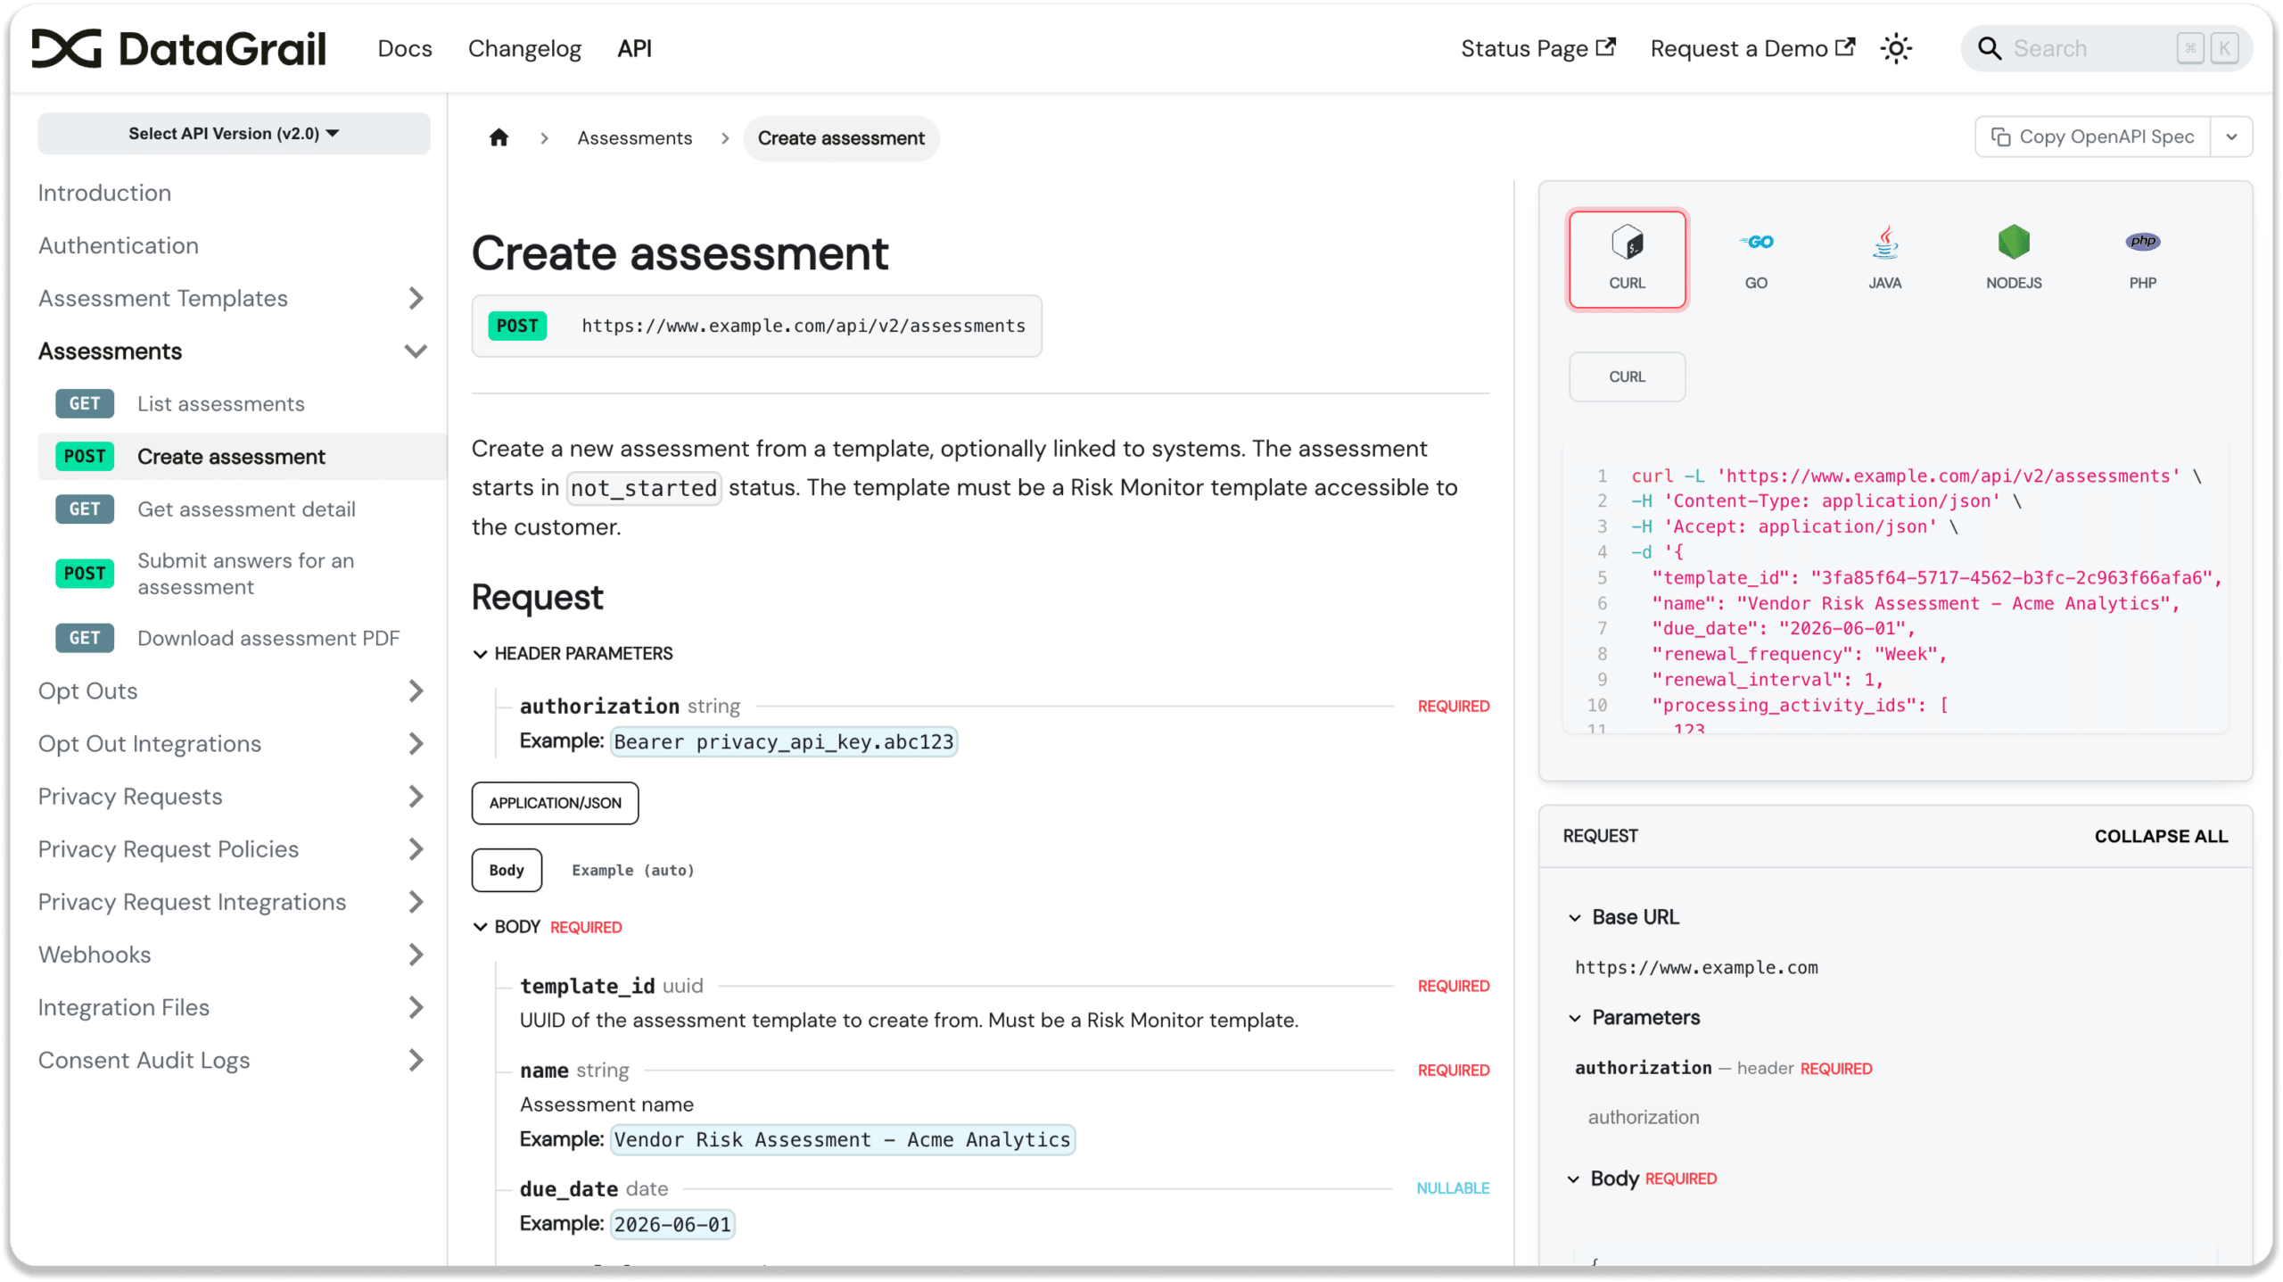Open Download assessment PDF endpoint
Screen dimensions: 2283x1282
pos(268,638)
